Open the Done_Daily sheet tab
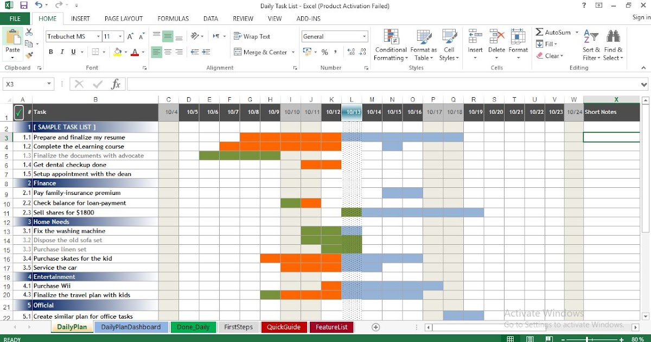Screen dimensions: 651x342 coord(193,327)
